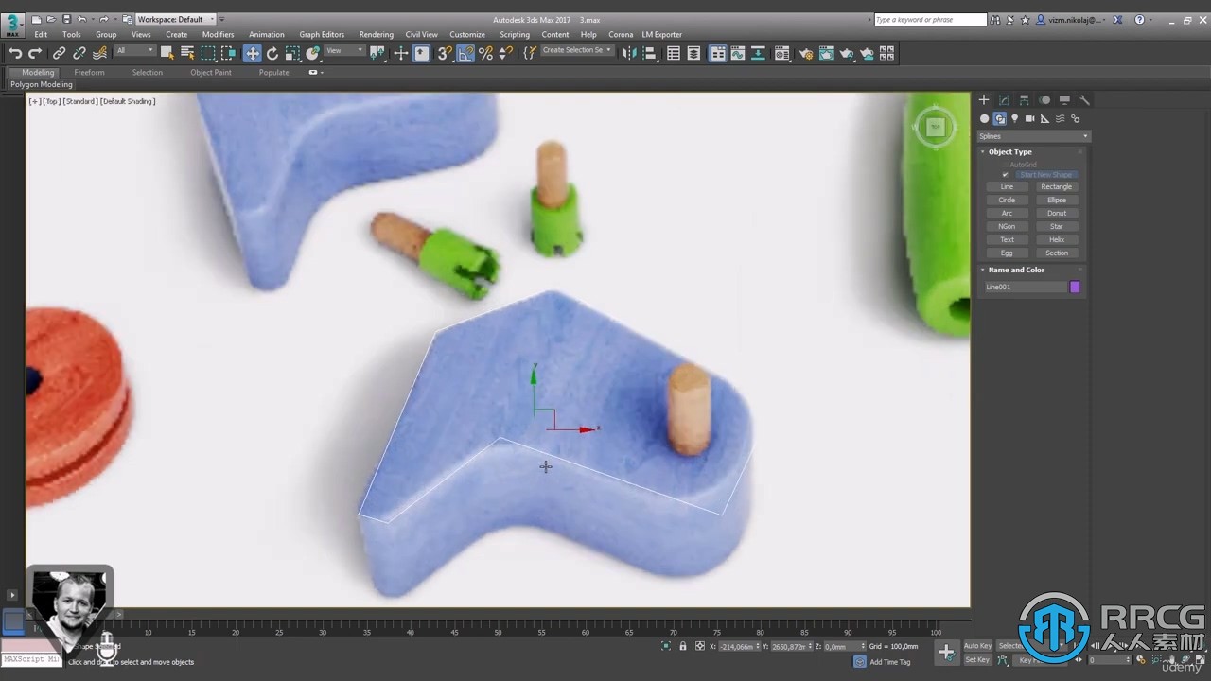Open the purple object color swatch

tap(1075, 287)
